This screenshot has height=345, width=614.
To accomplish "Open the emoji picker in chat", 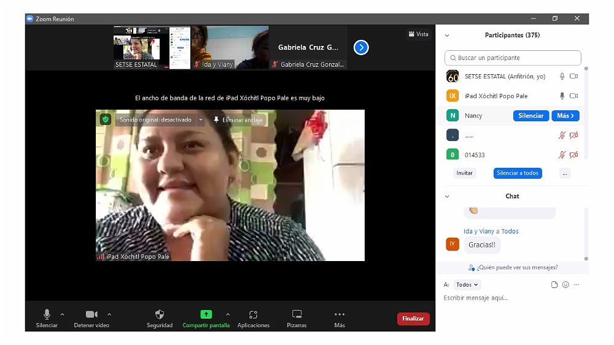I will pos(565,285).
